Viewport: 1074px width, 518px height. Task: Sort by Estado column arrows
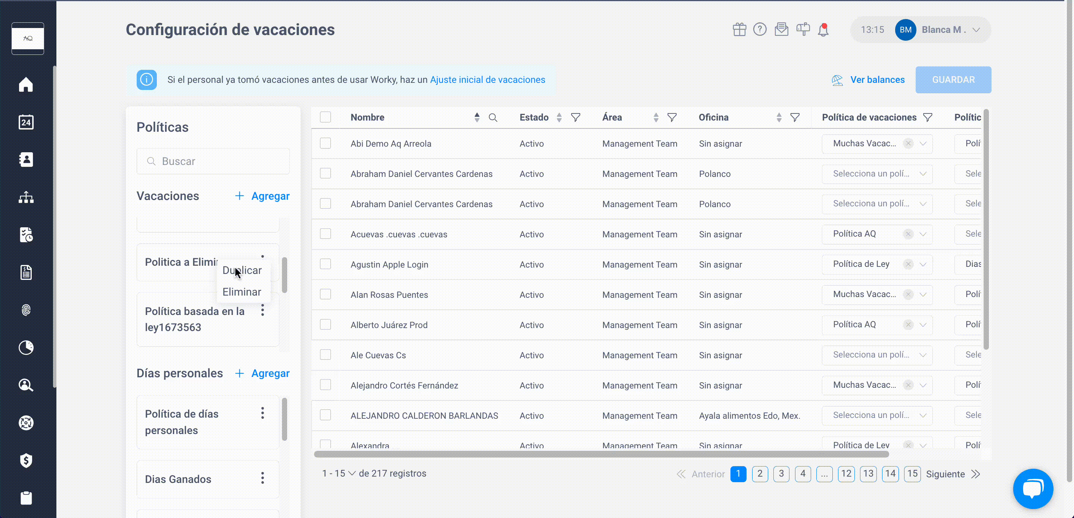559,118
